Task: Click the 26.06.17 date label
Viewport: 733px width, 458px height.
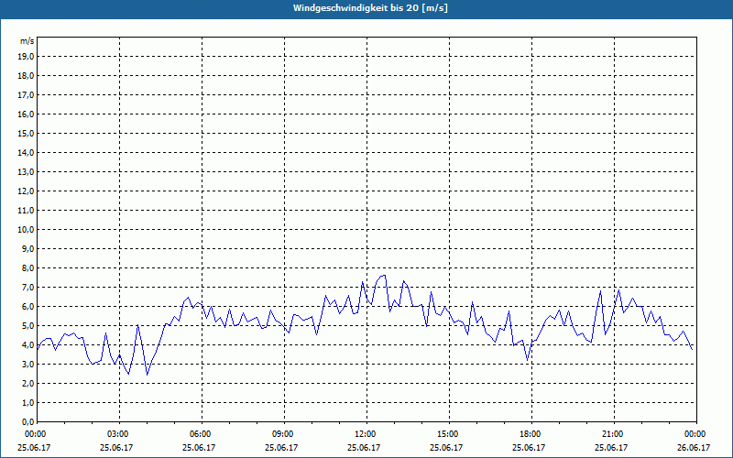Action: tap(694, 447)
